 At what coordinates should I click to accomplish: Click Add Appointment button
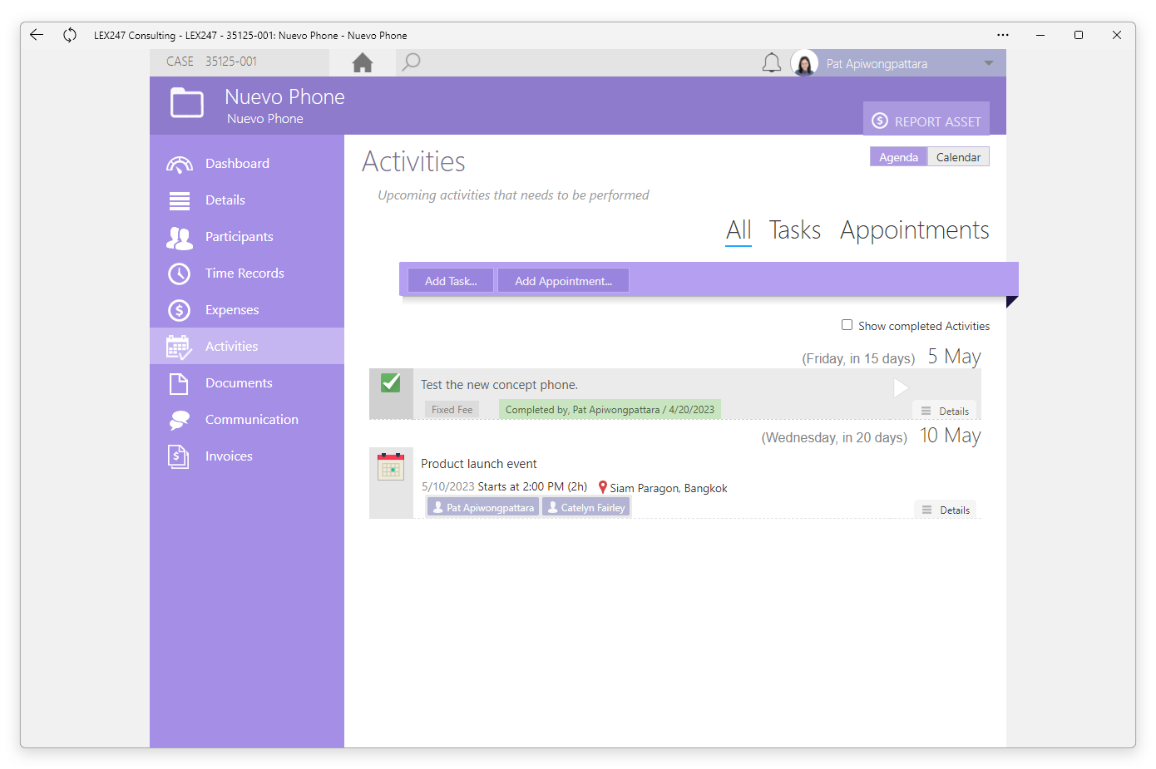[x=563, y=281]
